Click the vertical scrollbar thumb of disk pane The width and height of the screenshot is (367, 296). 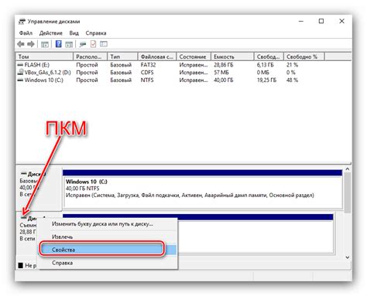(348, 192)
